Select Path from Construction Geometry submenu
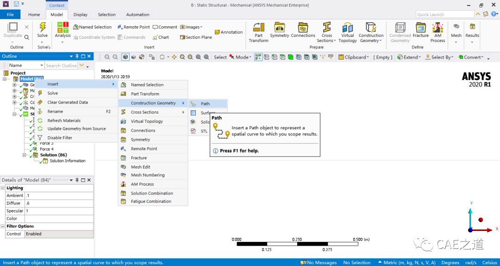Screen dimensions: 500x266 click(x=205, y=104)
